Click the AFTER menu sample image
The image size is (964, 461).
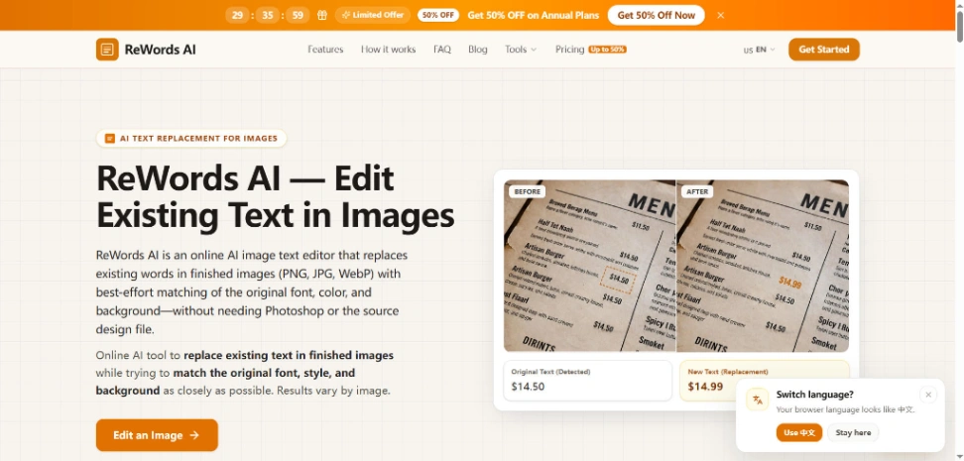tap(763, 266)
